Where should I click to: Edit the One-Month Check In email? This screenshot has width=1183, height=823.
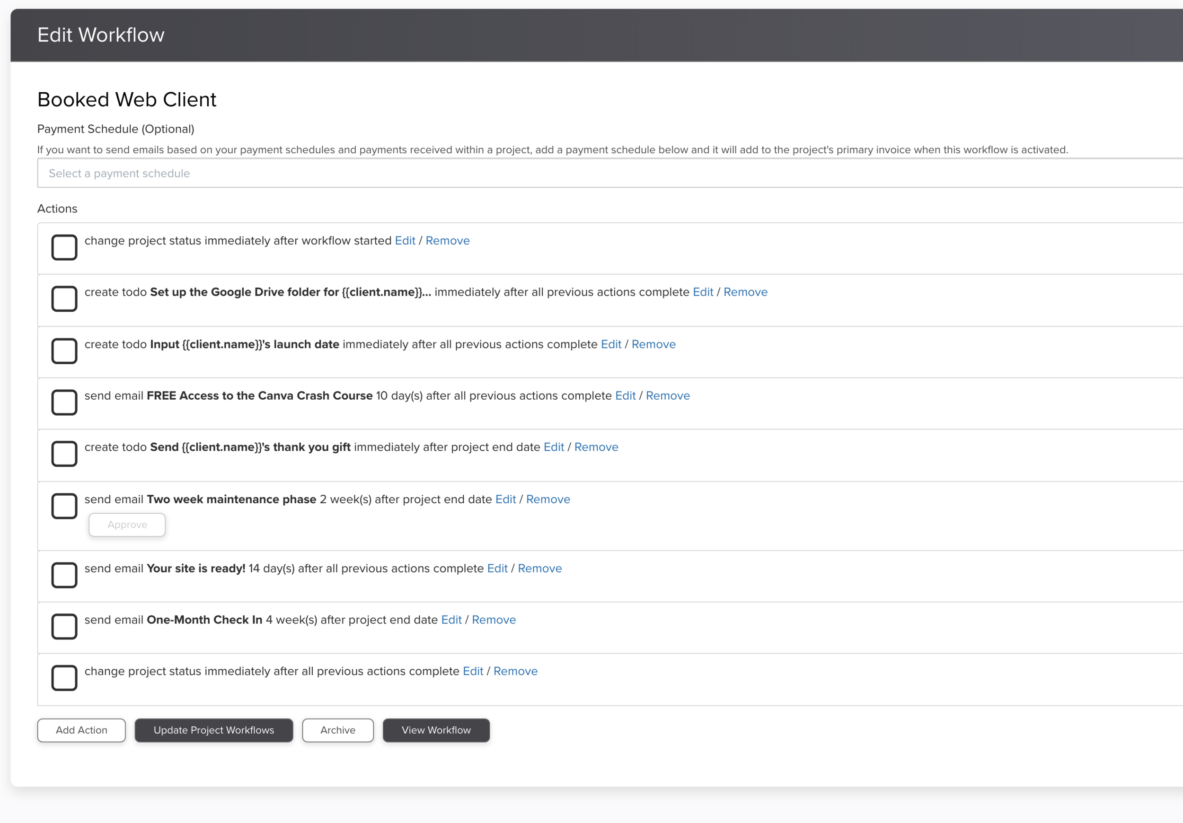(451, 620)
